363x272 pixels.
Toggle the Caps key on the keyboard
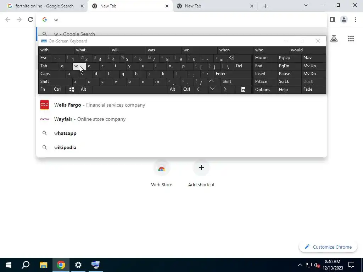point(51,74)
